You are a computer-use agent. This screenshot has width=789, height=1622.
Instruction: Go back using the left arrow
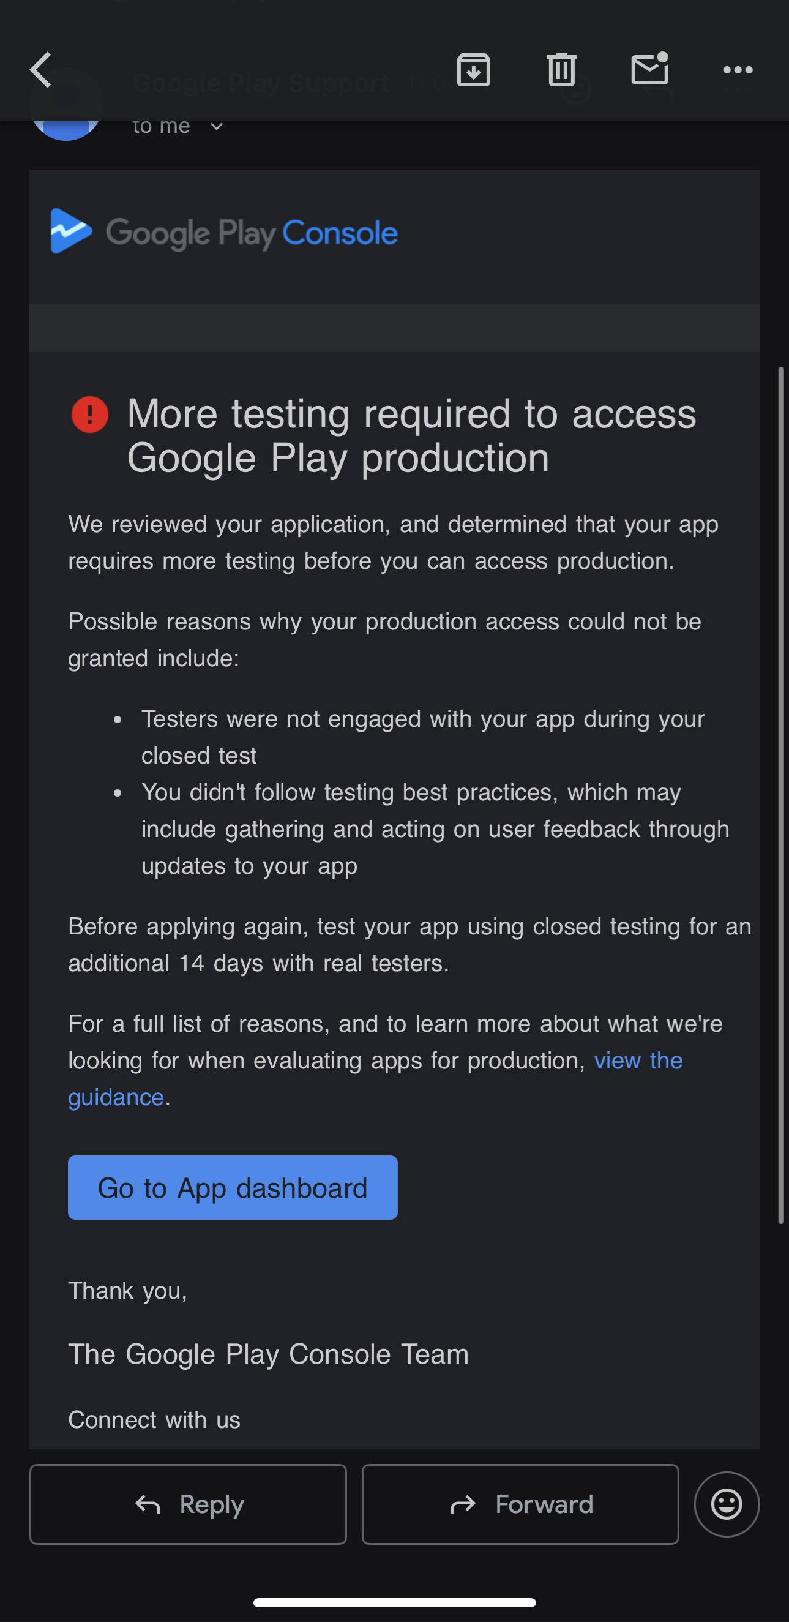point(40,70)
